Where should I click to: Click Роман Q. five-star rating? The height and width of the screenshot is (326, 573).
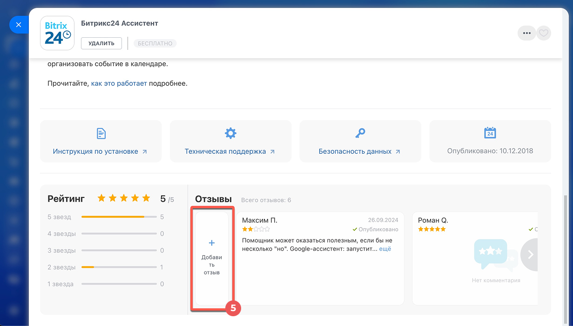[432, 230]
